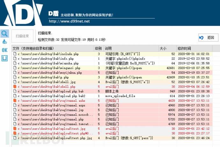Select path ending upload.php.bak2
The height and width of the screenshot is (147, 220).
tap(51, 96)
